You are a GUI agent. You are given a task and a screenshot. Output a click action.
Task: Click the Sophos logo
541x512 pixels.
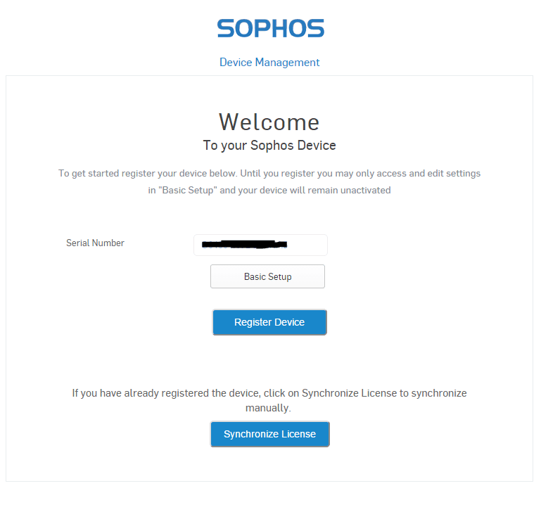270,28
